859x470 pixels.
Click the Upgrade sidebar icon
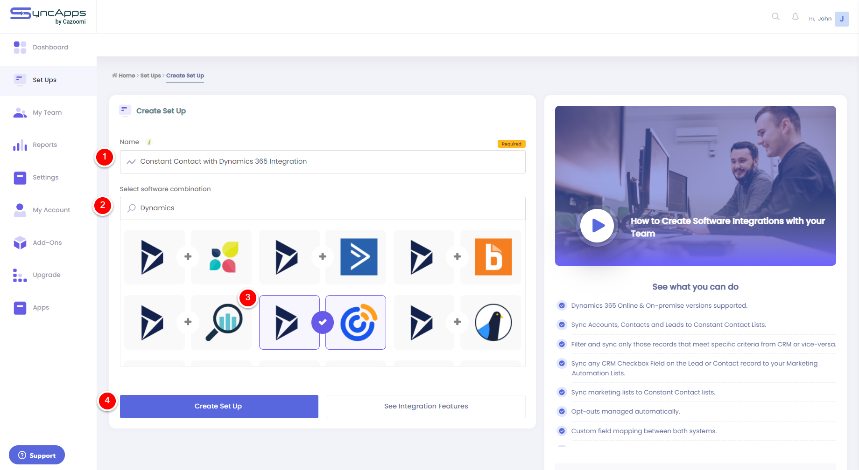tap(20, 275)
